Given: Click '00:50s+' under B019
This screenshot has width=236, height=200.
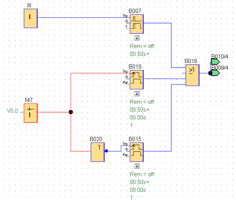Looking at the screenshot, I should [x=140, y=110].
